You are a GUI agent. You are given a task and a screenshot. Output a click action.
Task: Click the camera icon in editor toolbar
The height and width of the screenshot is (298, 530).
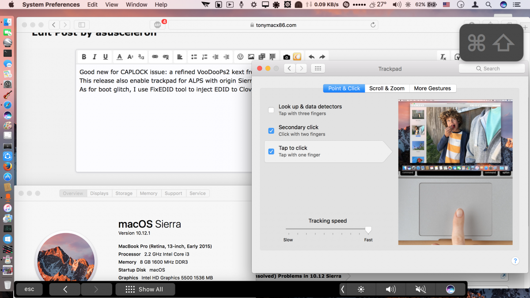[x=287, y=57]
